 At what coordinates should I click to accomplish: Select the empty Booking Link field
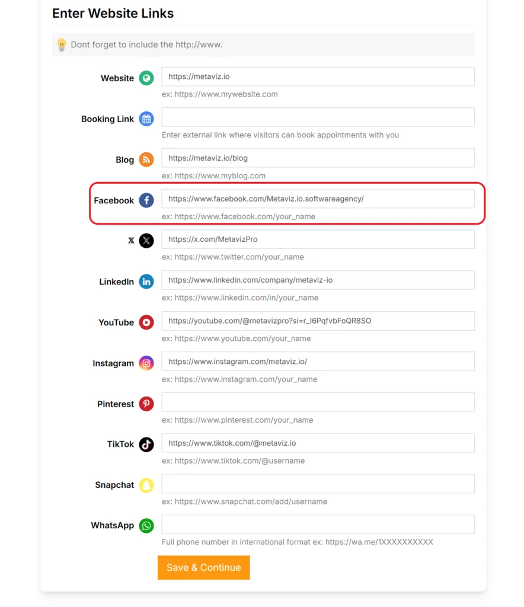(318, 117)
